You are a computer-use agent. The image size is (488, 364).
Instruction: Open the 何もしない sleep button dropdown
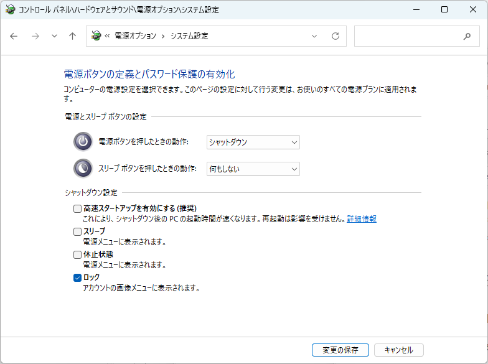[x=253, y=169]
